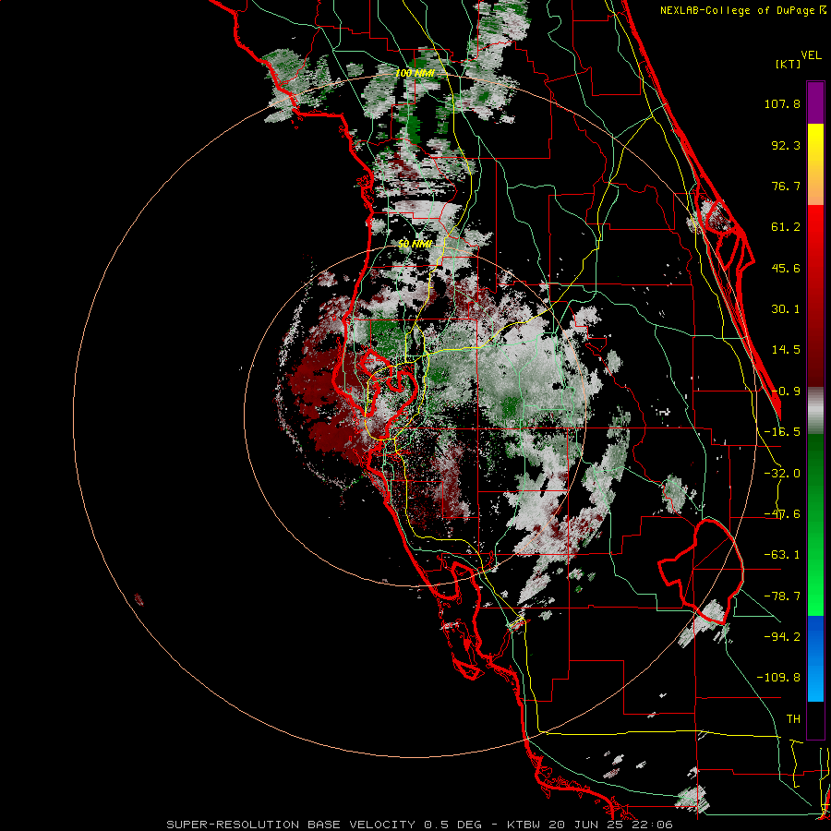Click the -0.9 velocity scale value
Image resolution: width=831 pixels, height=831 pixels.
coord(786,391)
